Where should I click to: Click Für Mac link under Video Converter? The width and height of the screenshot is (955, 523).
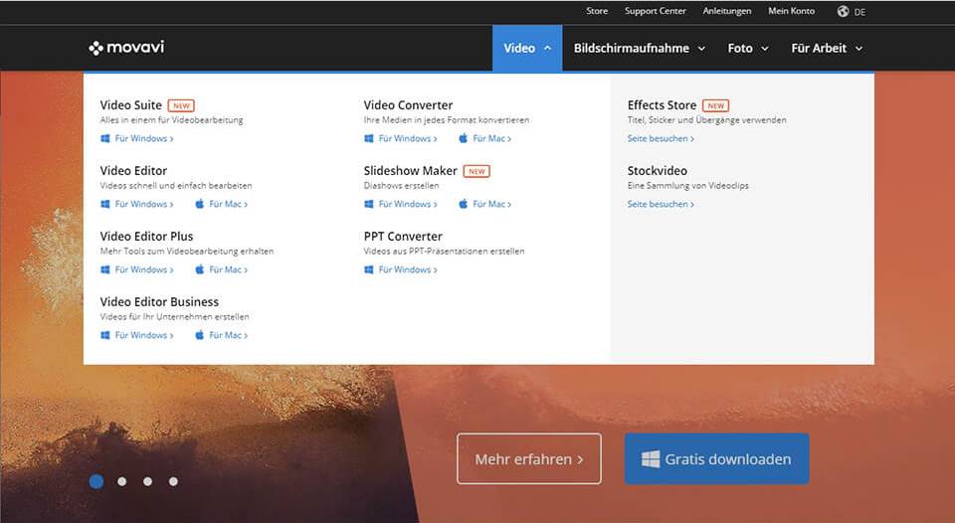(x=492, y=138)
